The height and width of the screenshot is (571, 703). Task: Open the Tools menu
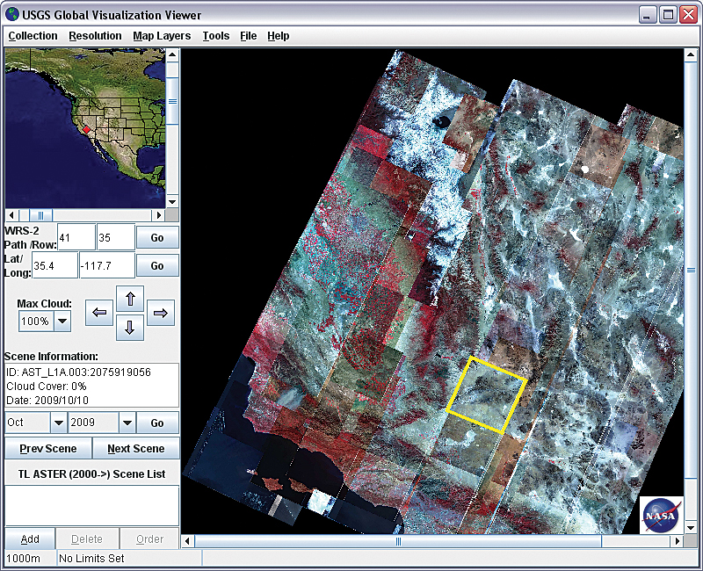[215, 36]
